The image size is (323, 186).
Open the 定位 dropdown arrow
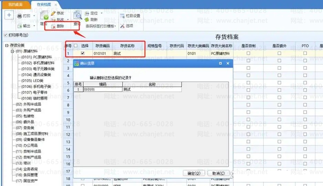(102, 13)
